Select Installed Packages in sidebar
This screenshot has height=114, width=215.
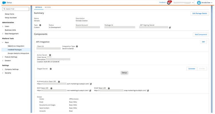coord(15,50)
